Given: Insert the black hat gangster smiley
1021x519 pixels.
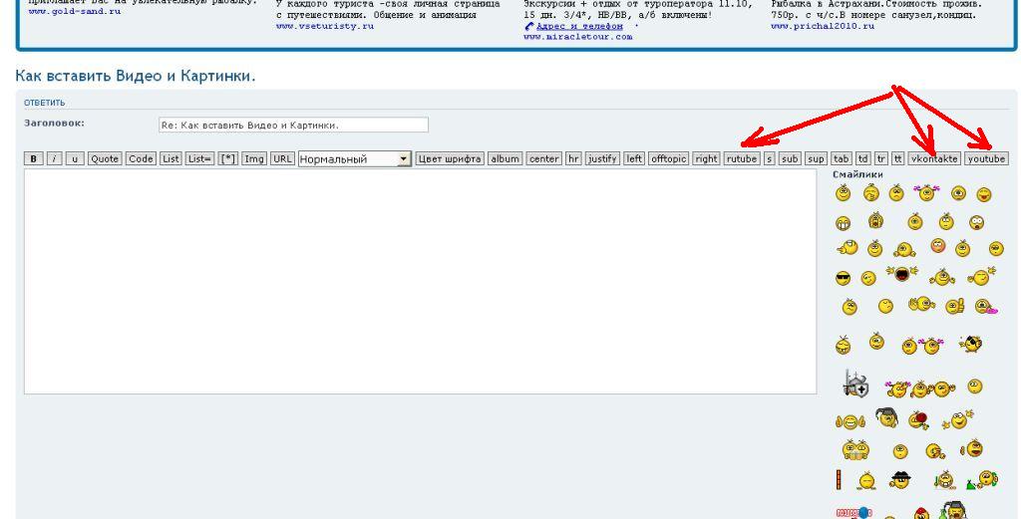Looking at the screenshot, I should (900, 479).
